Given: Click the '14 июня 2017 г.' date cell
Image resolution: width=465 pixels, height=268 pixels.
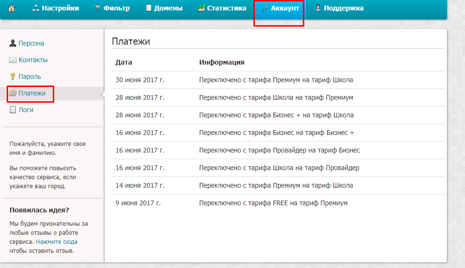Looking at the screenshot, I should coord(140,186).
